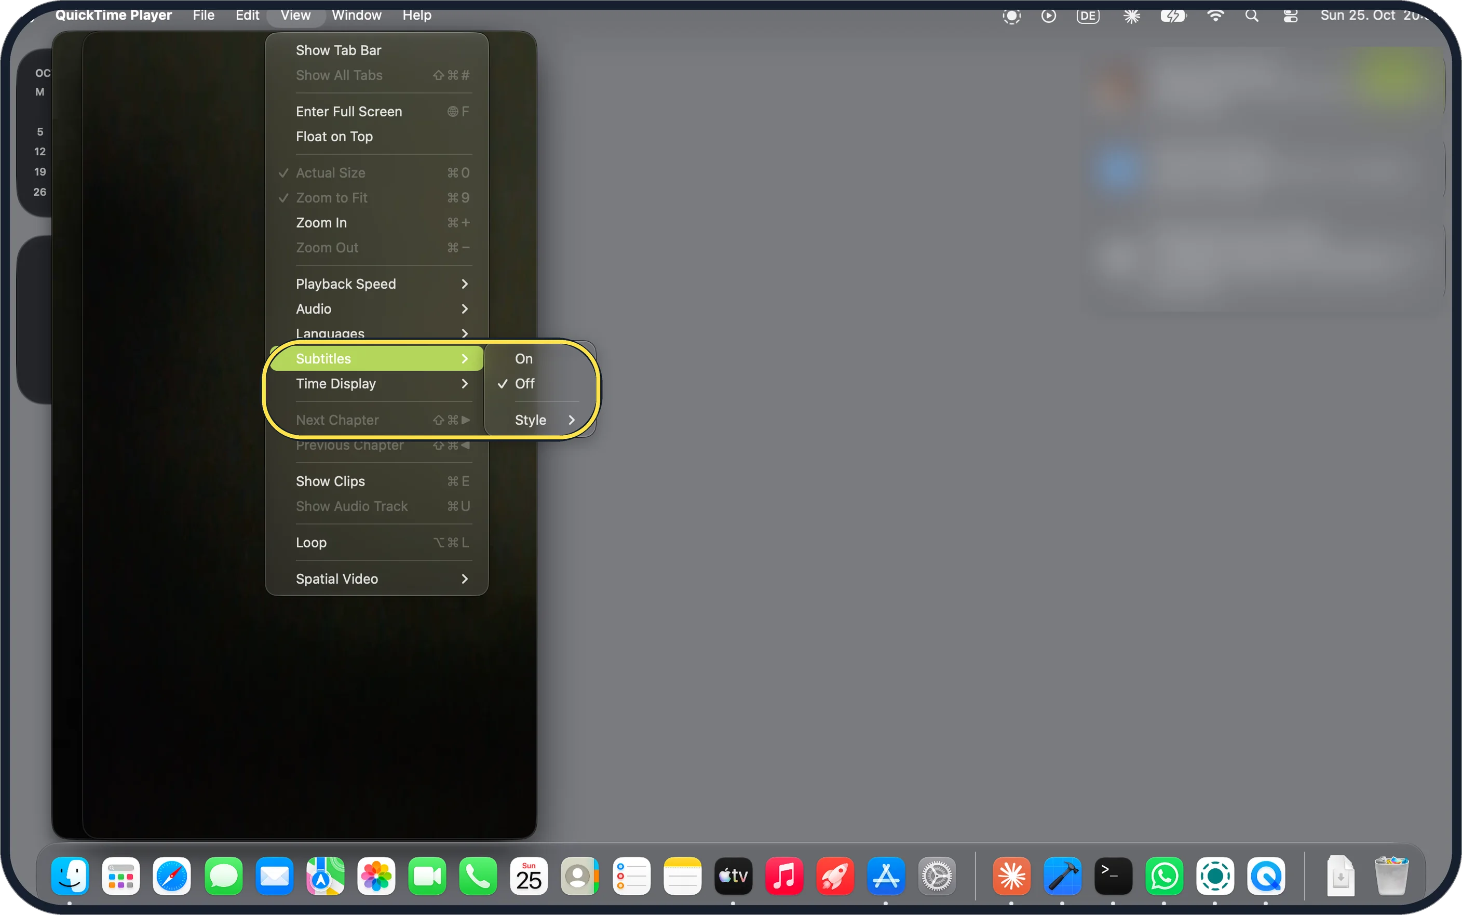Open the Help menu
Image resolution: width=1462 pixels, height=915 pixels.
[417, 15]
